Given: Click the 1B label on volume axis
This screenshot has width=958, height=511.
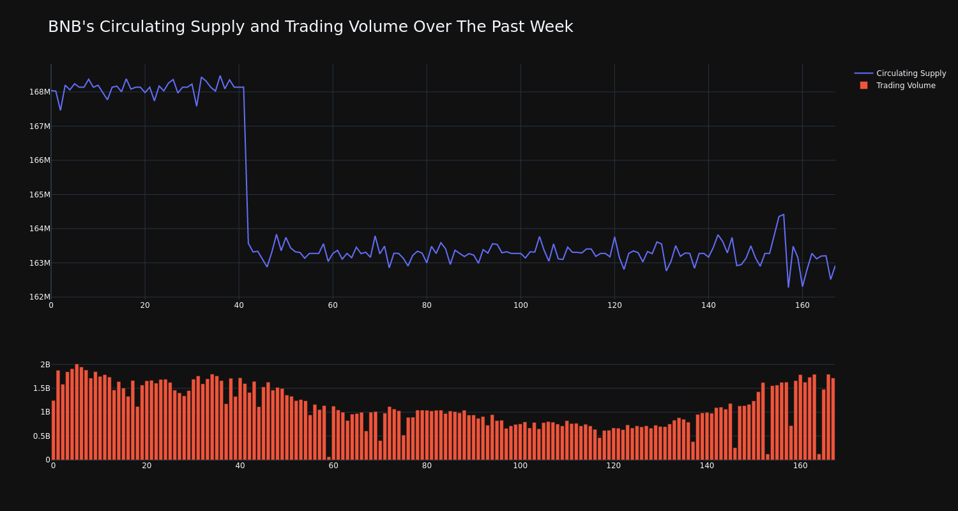Looking at the screenshot, I should pyautogui.click(x=45, y=412).
